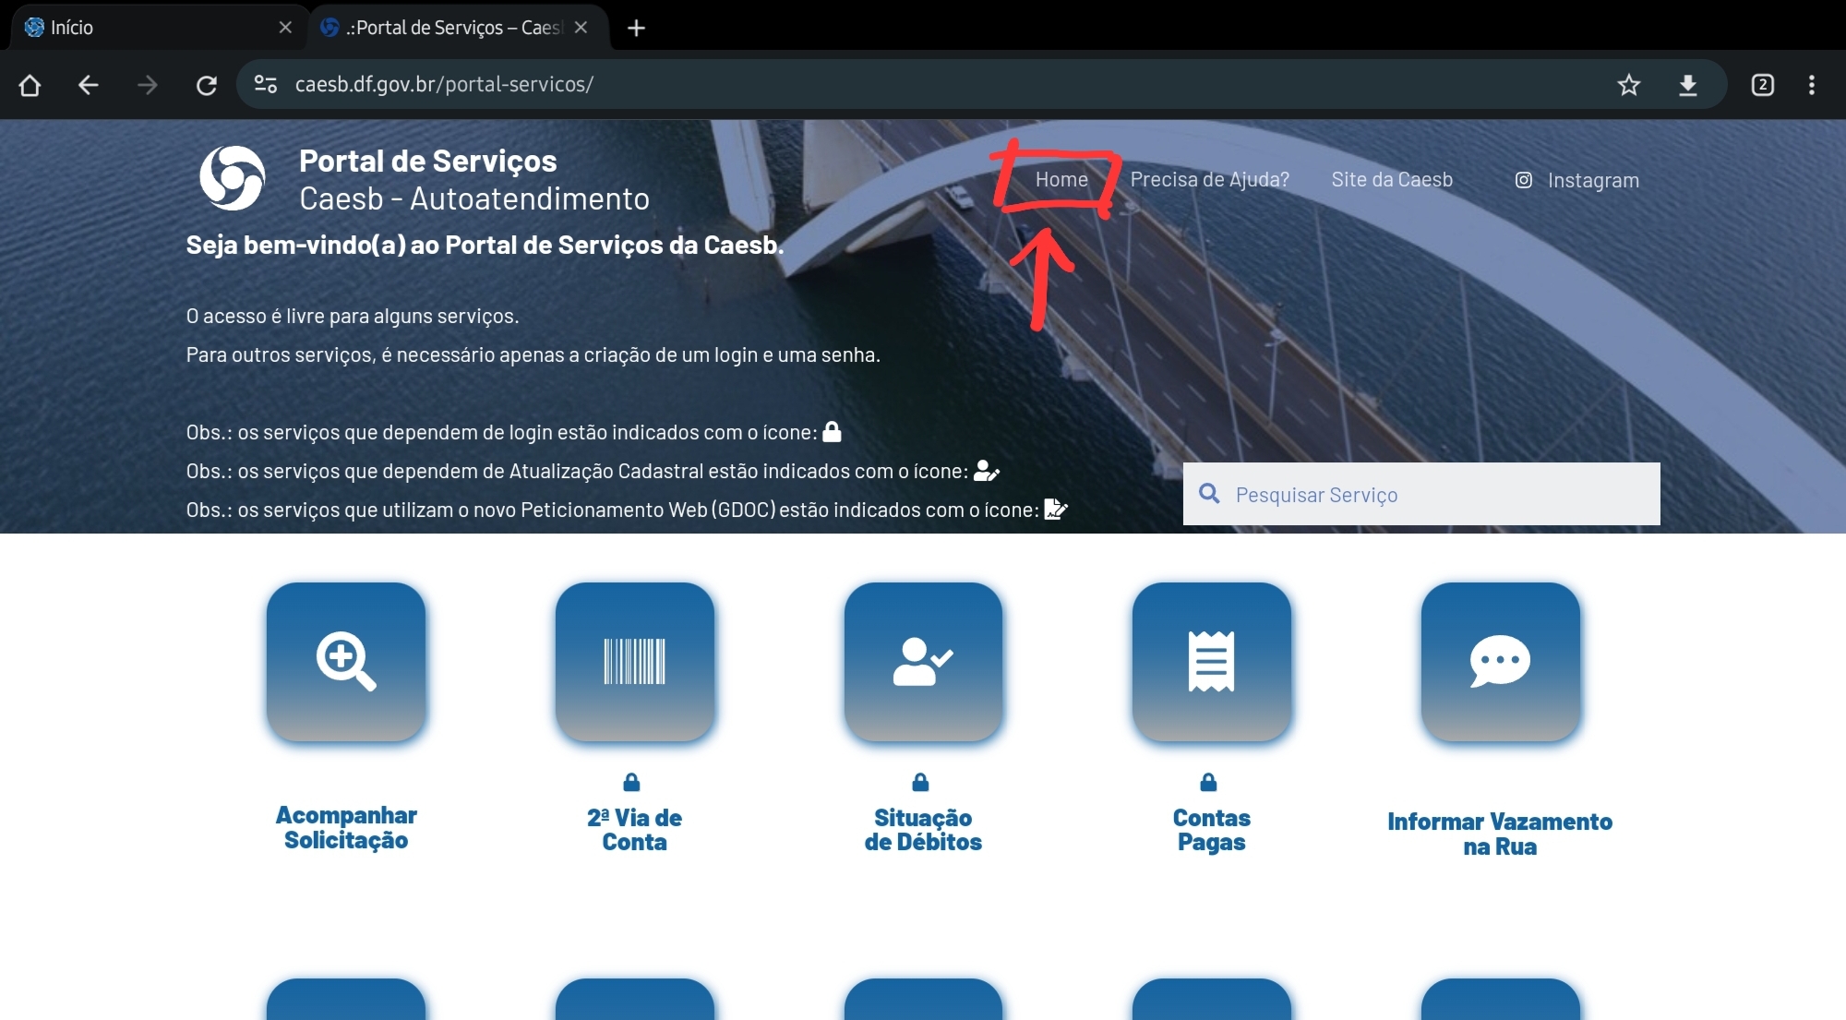Click the lock icon above Situação de Débitos
This screenshot has width=1846, height=1020.
(920, 782)
